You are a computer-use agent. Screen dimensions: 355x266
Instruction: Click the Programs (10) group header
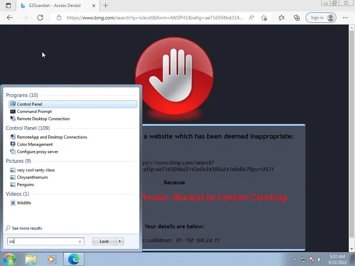(22, 95)
